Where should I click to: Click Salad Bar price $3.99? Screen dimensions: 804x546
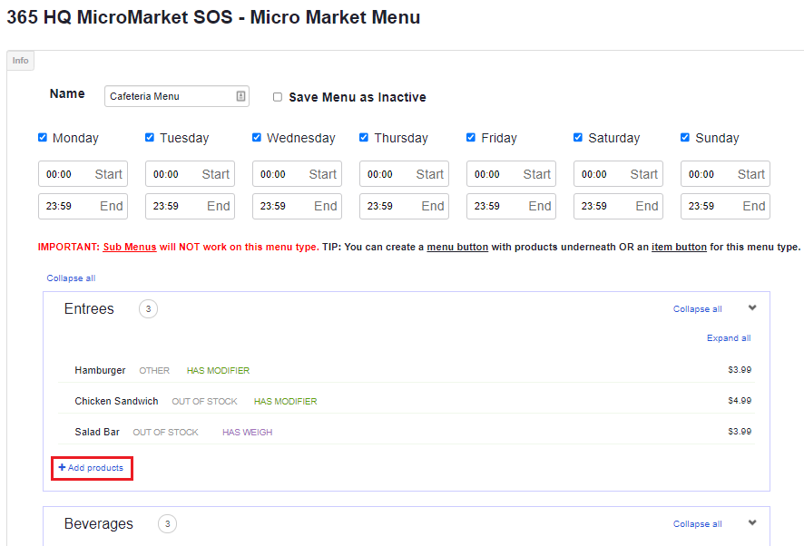pyautogui.click(x=740, y=431)
